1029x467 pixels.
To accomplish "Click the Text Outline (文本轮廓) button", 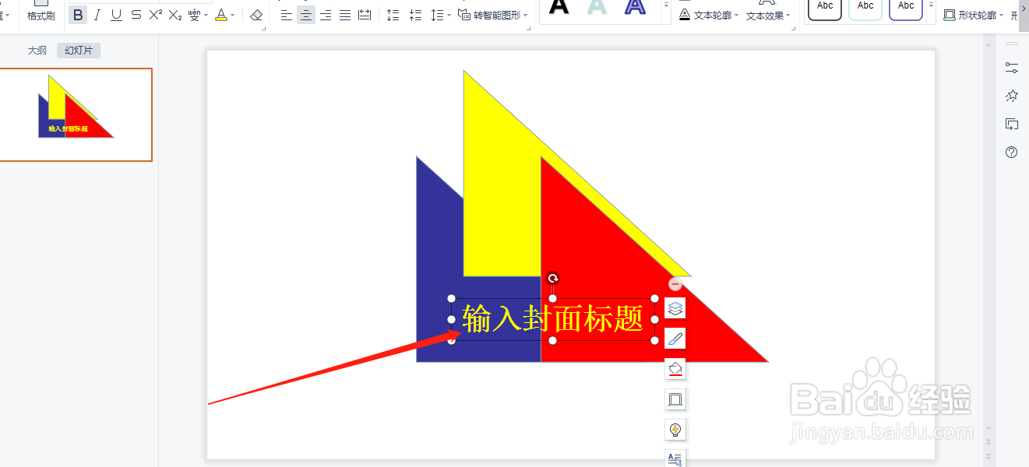I will (x=705, y=15).
